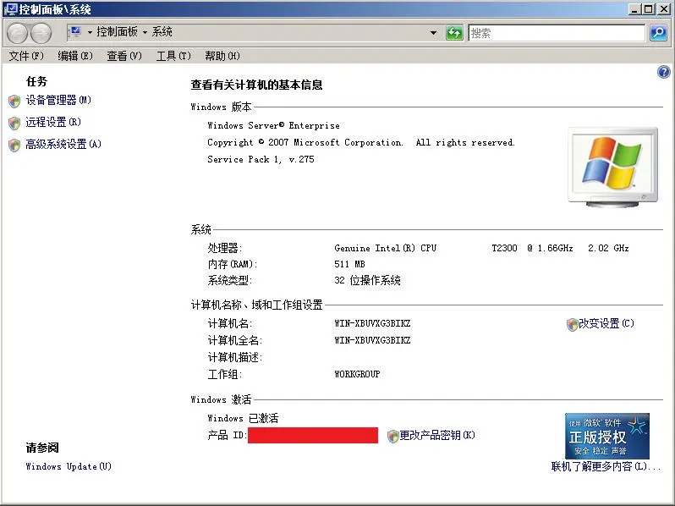Image resolution: width=675 pixels, height=506 pixels.
Task: Click full computer name value next to 计算机全名
Action: tap(372, 340)
